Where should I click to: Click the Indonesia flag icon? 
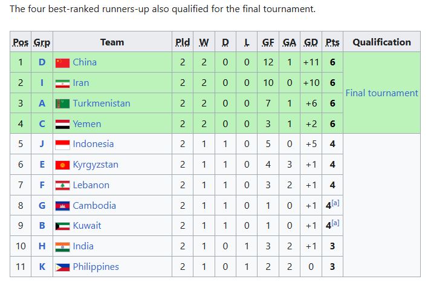62,145
